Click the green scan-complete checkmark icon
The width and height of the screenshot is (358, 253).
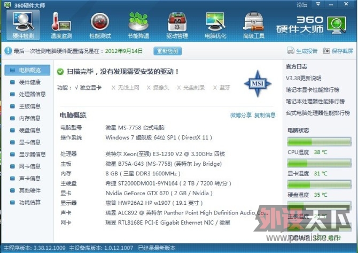[x=60, y=72]
